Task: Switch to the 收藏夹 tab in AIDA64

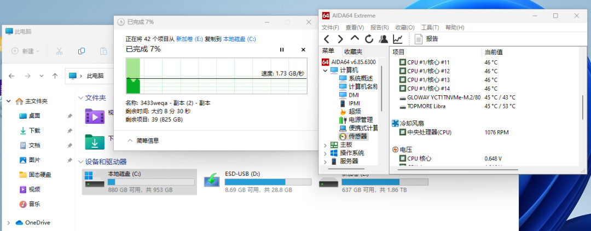Action: (353, 51)
